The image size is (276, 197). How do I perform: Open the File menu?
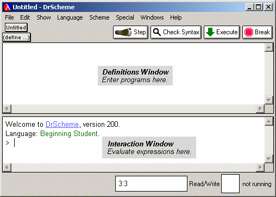click(9, 17)
